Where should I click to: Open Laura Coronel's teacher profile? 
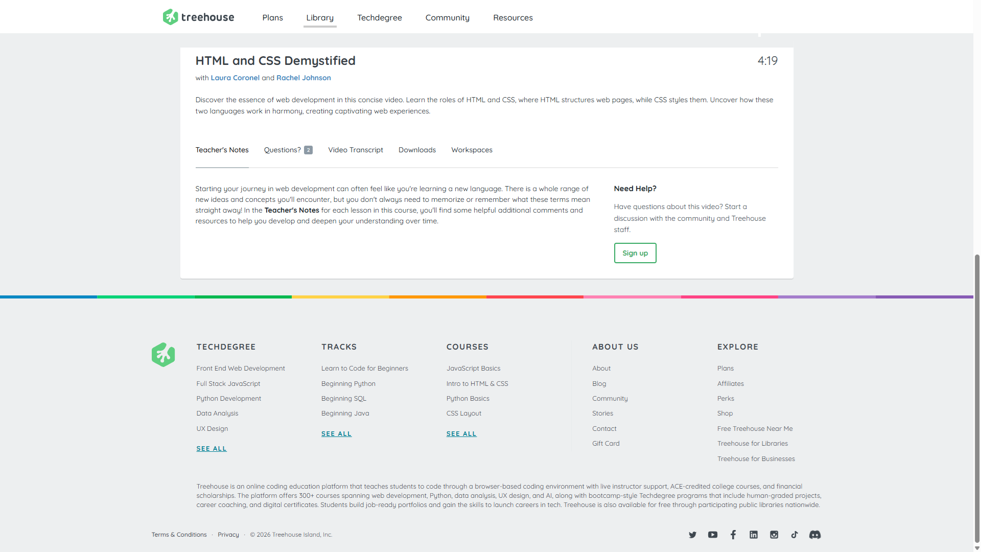(235, 78)
